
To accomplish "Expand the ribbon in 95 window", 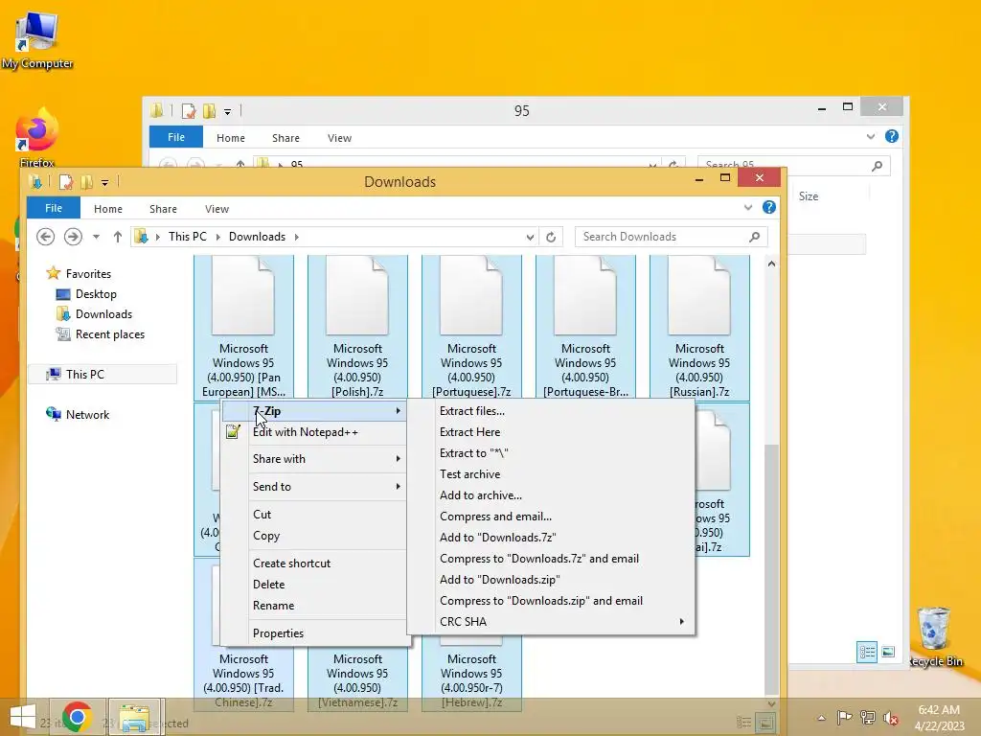I will point(870,136).
